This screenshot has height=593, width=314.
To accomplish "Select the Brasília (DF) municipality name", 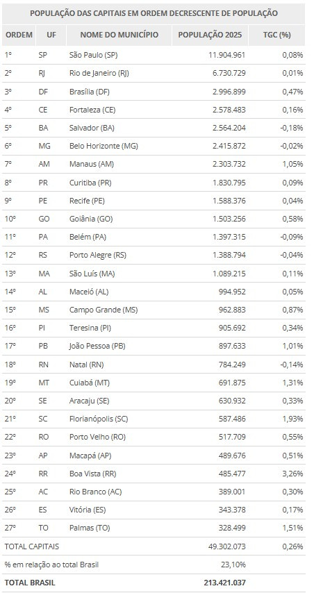I will 90,91.
